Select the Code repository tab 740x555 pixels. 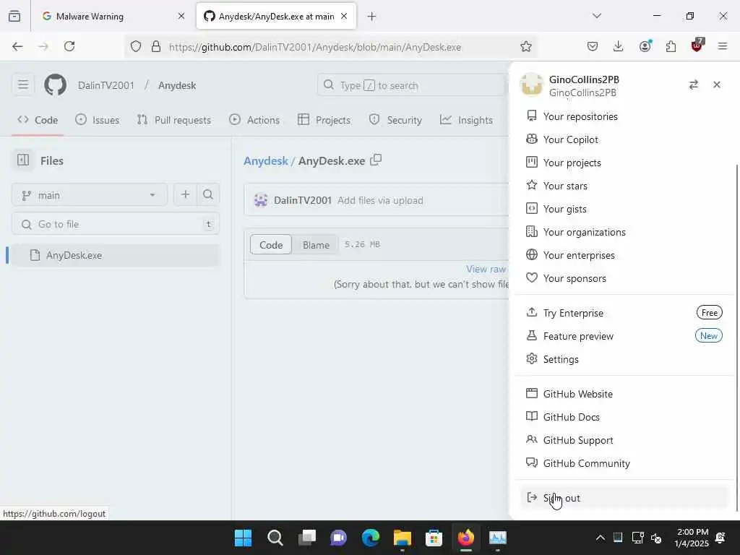(x=38, y=120)
